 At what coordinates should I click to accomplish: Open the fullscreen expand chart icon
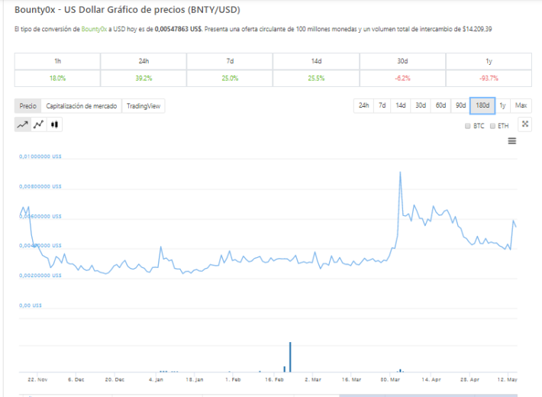[524, 124]
